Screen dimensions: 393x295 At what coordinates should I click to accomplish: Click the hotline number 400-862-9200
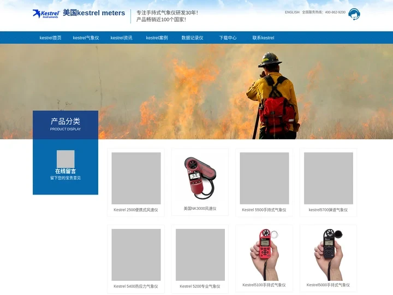[335, 12]
